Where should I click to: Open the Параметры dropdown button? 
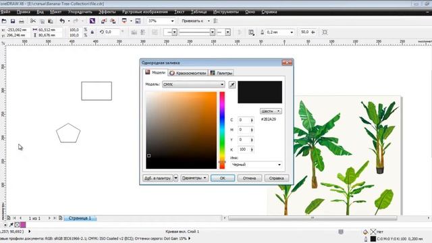coord(194,178)
